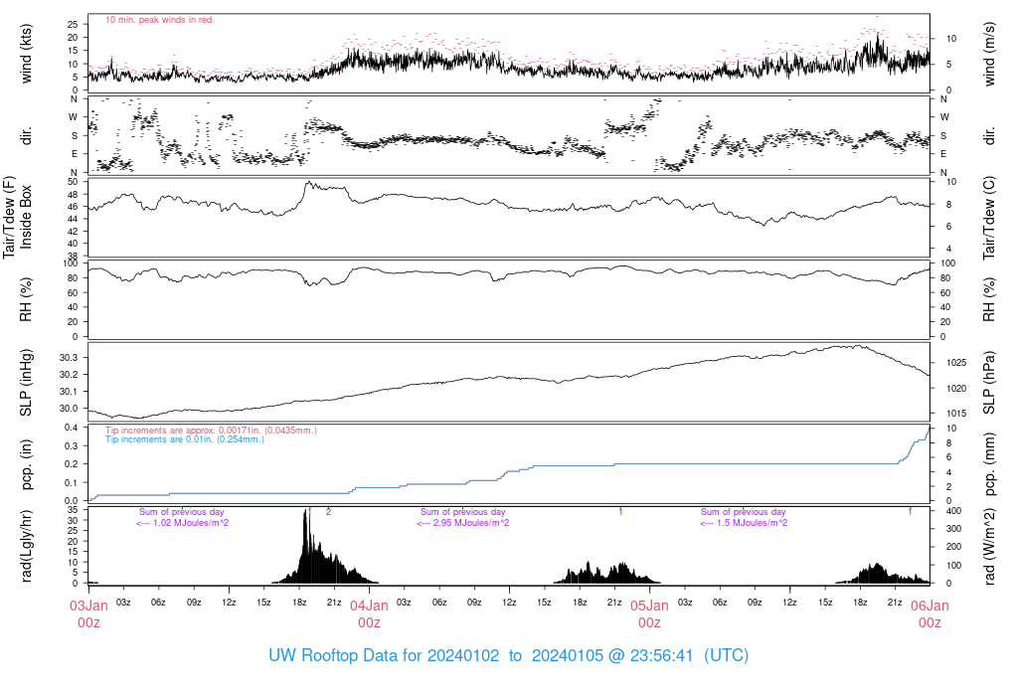
Task: Click the 'Tair/Tdew (C)' right axis label
Action: pos(989,218)
